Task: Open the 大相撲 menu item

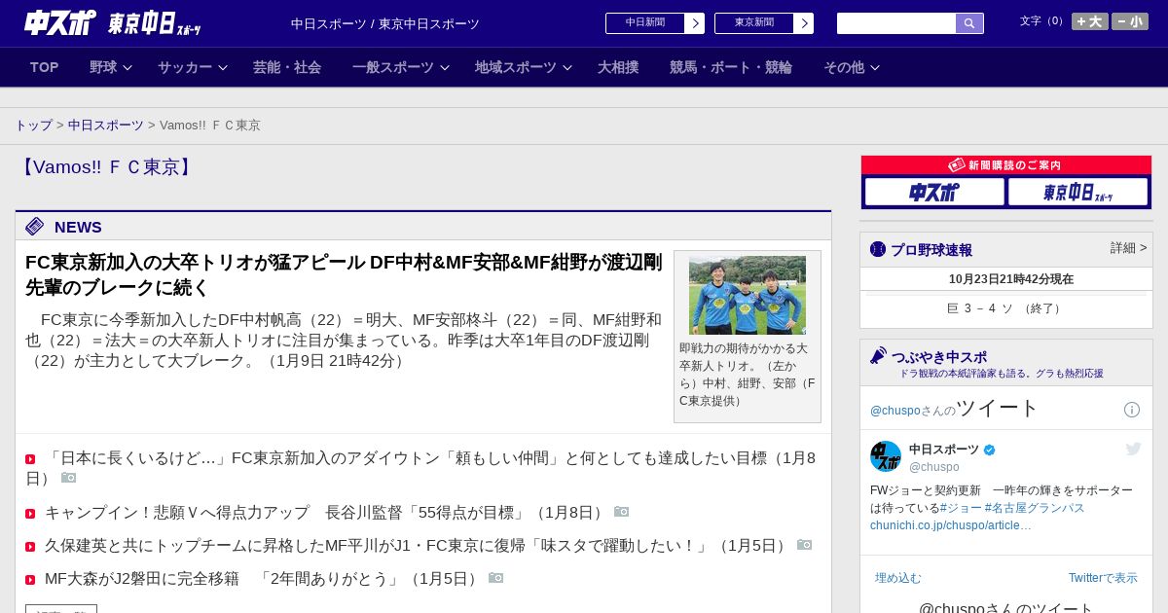Action: [x=618, y=67]
